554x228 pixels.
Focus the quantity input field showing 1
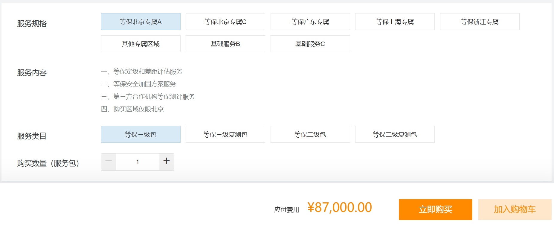(x=138, y=162)
